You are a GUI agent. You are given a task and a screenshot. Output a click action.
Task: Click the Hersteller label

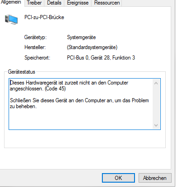tap(35, 47)
